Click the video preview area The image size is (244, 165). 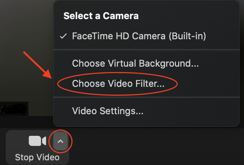pos(27,52)
